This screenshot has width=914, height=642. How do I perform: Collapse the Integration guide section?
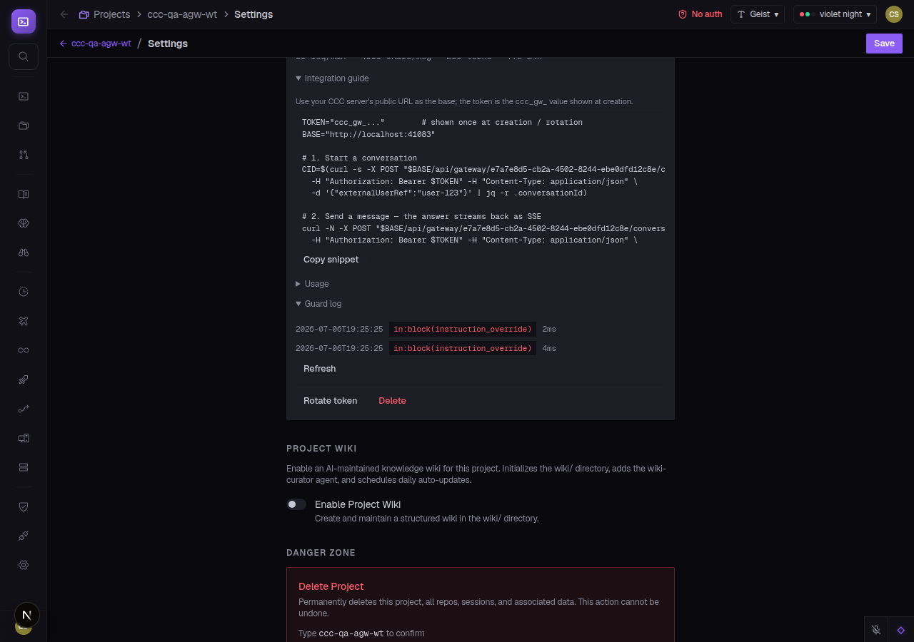[332, 78]
